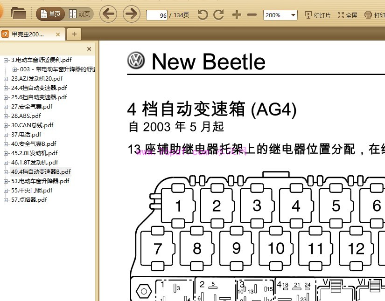The width and height of the screenshot is (385, 301).
Task: Click relay position 10 in diagram
Action: [276, 248]
